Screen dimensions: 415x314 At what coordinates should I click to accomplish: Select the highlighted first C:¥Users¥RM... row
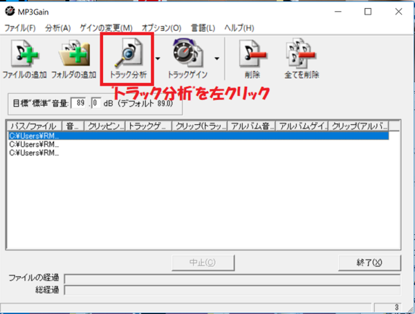coord(199,136)
